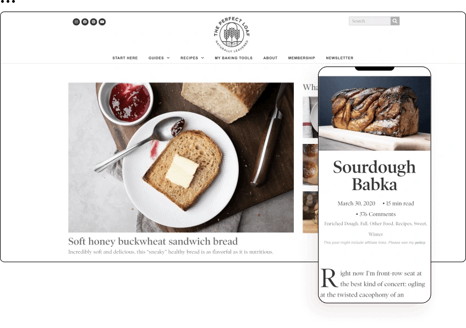Screen dimensions: 466x328
Task: Click the Sourdough Babka photo
Action: coord(375,113)
